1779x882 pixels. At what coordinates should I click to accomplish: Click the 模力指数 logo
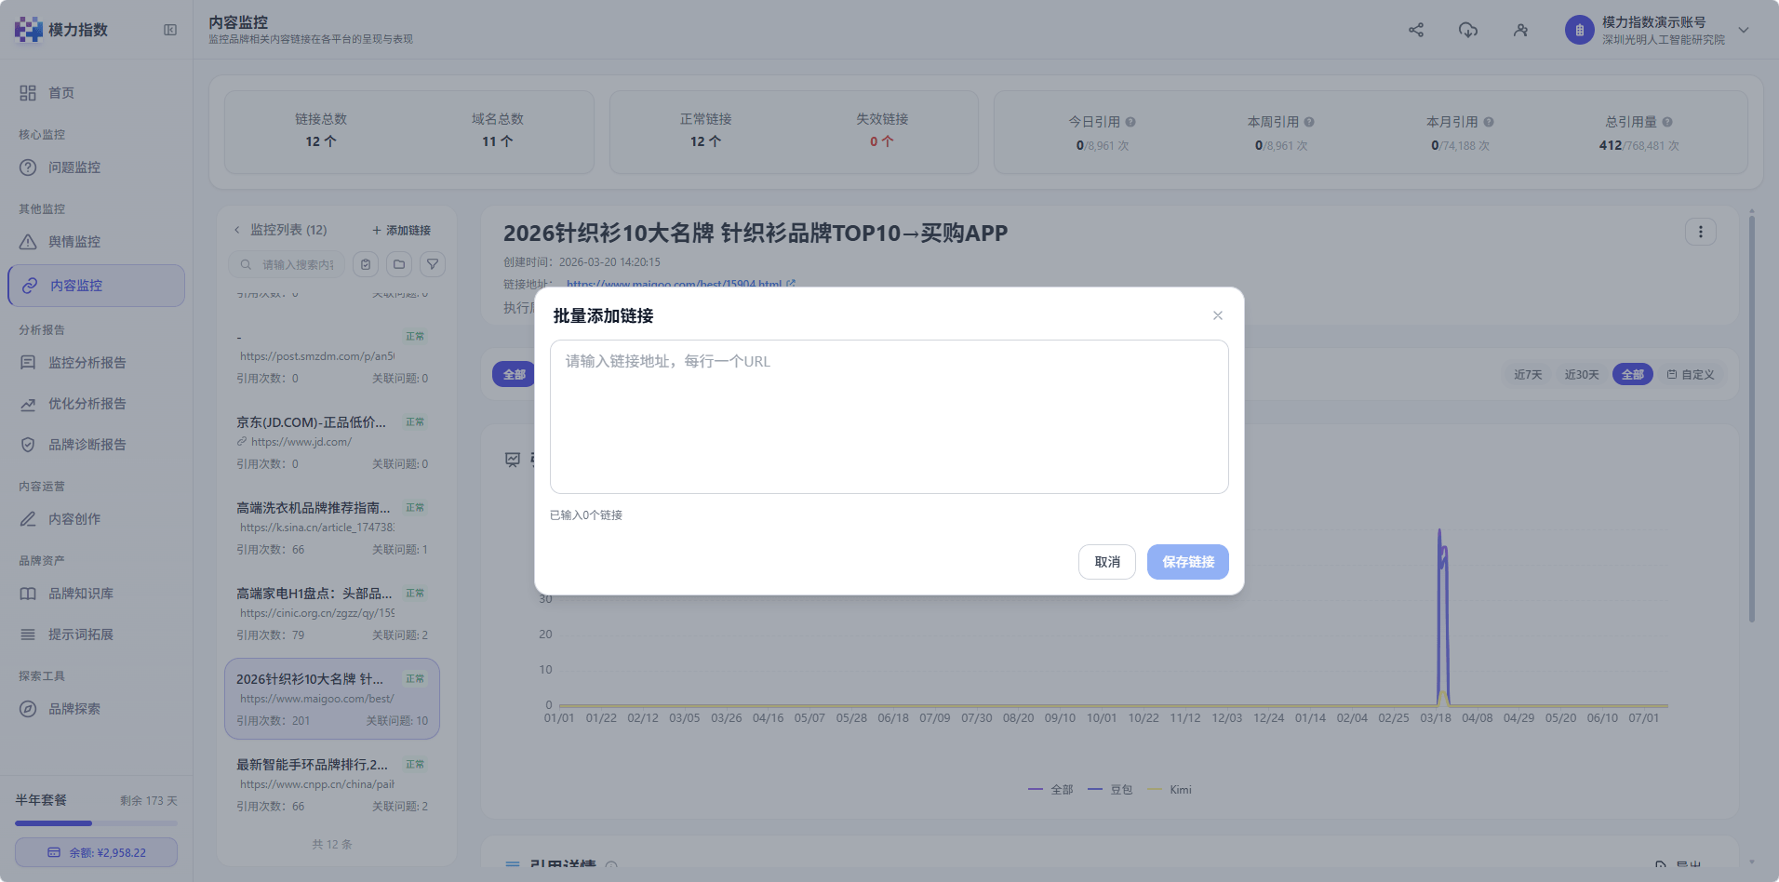(x=61, y=30)
